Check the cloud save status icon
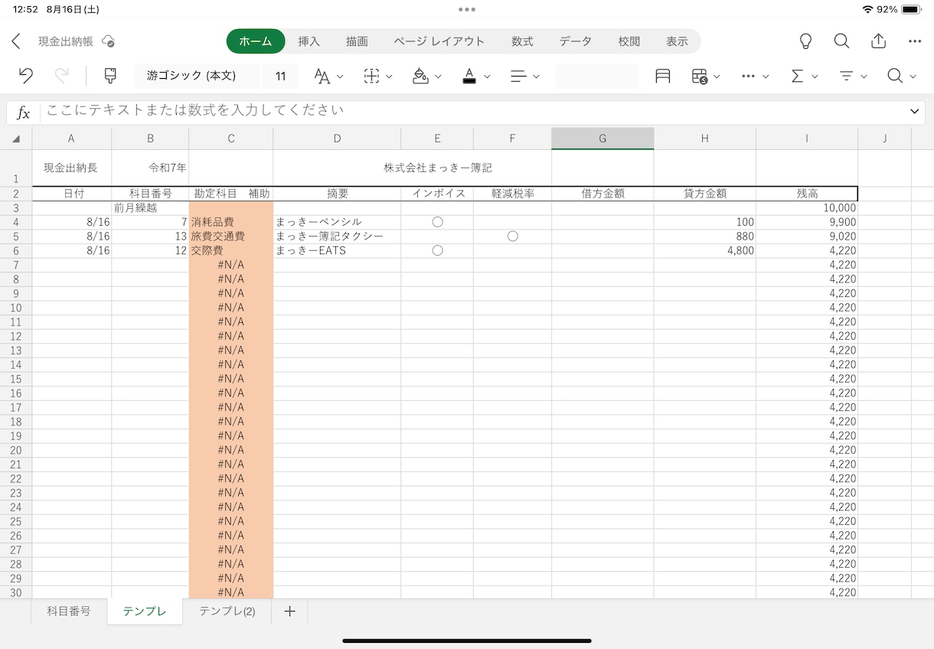This screenshot has width=934, height=649. 108,41
